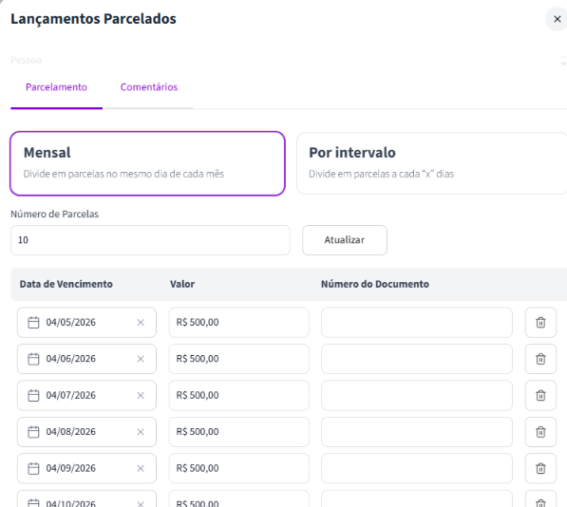Edit Valor field for 04/07/2026 row

click(x=239, y=395)
